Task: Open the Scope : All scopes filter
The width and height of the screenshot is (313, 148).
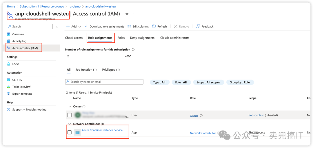Action: coord(209,82)
